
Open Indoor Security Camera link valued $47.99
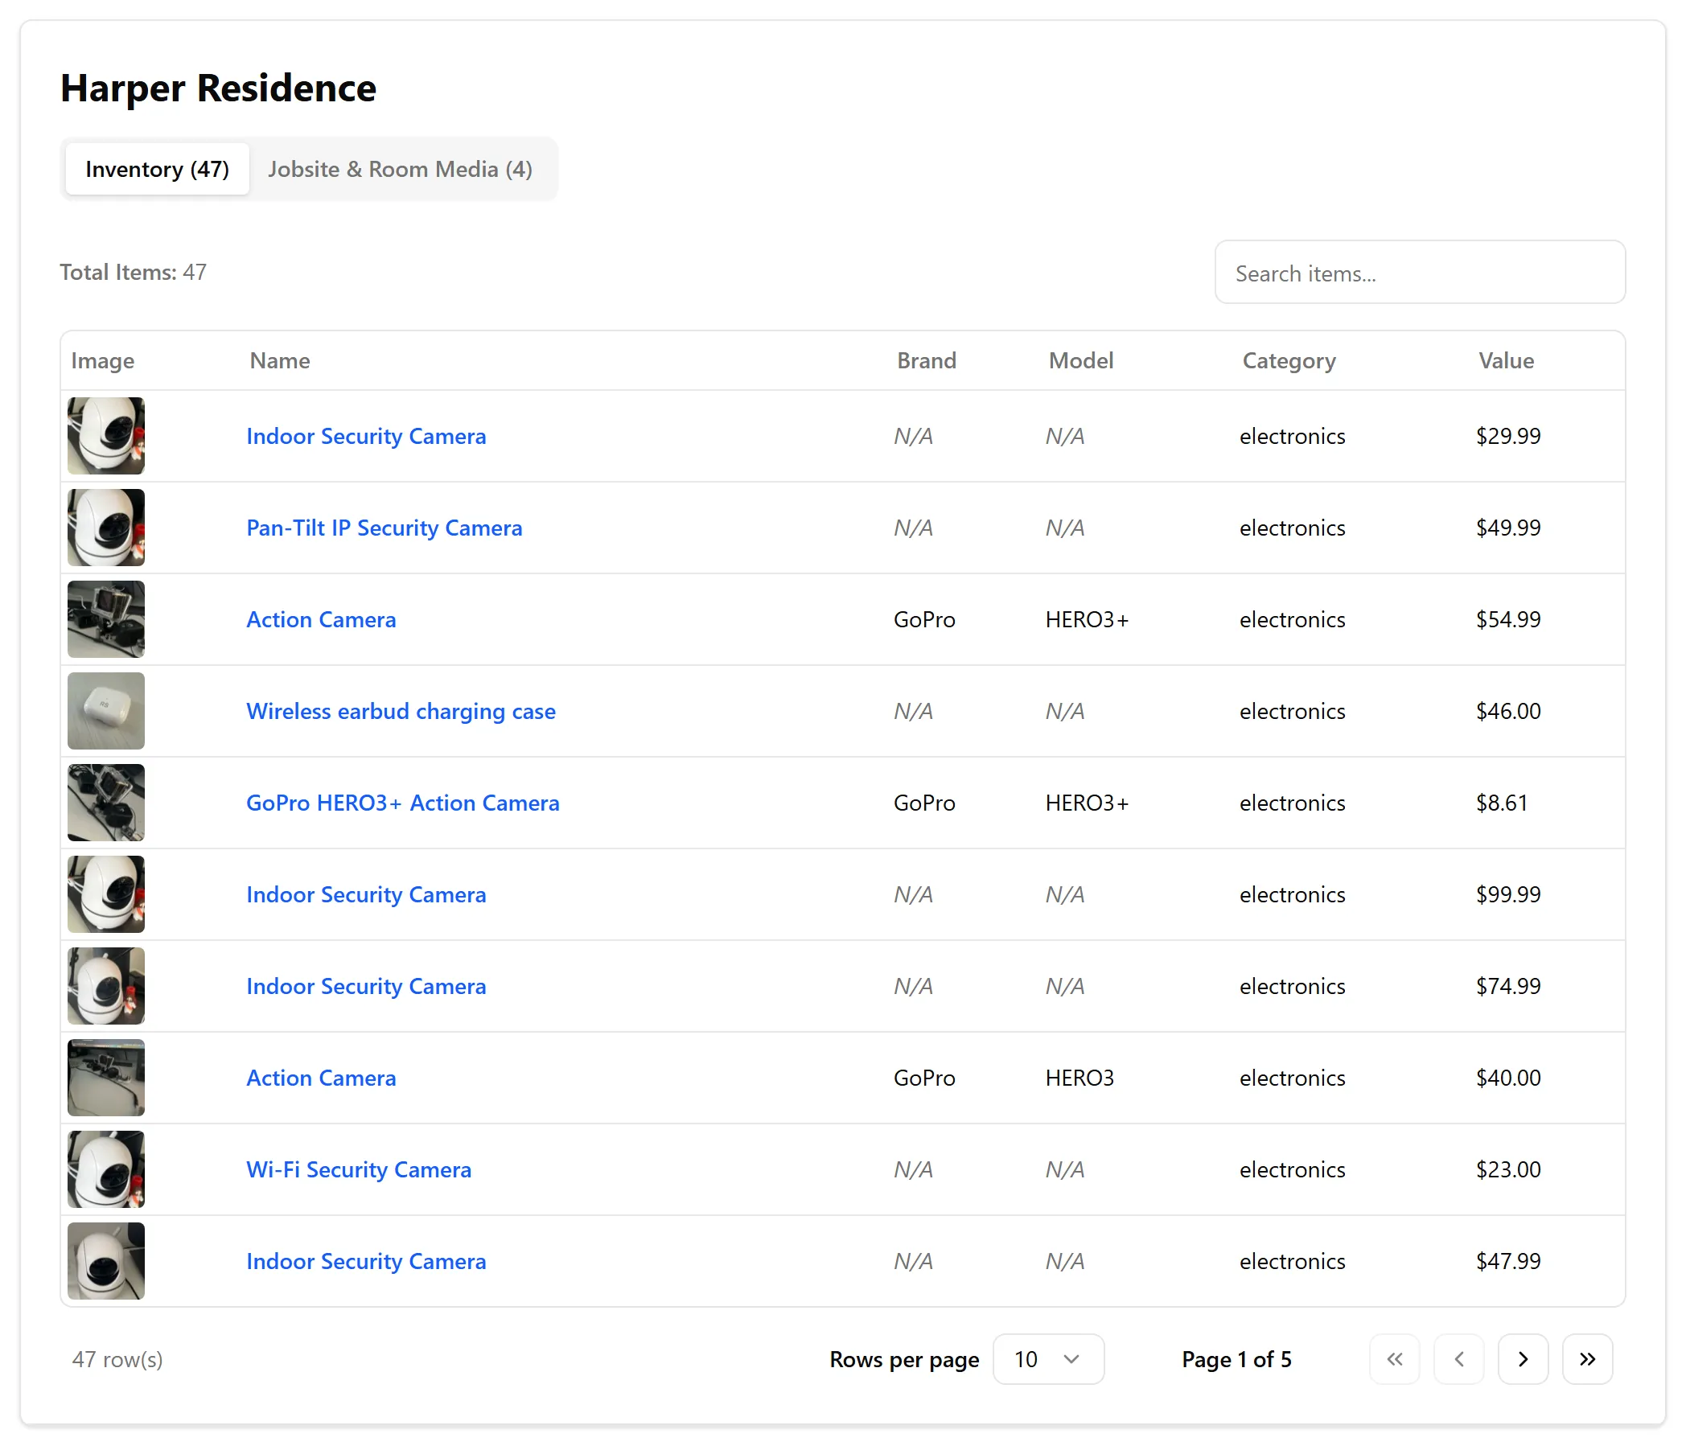coord(366,1261)
